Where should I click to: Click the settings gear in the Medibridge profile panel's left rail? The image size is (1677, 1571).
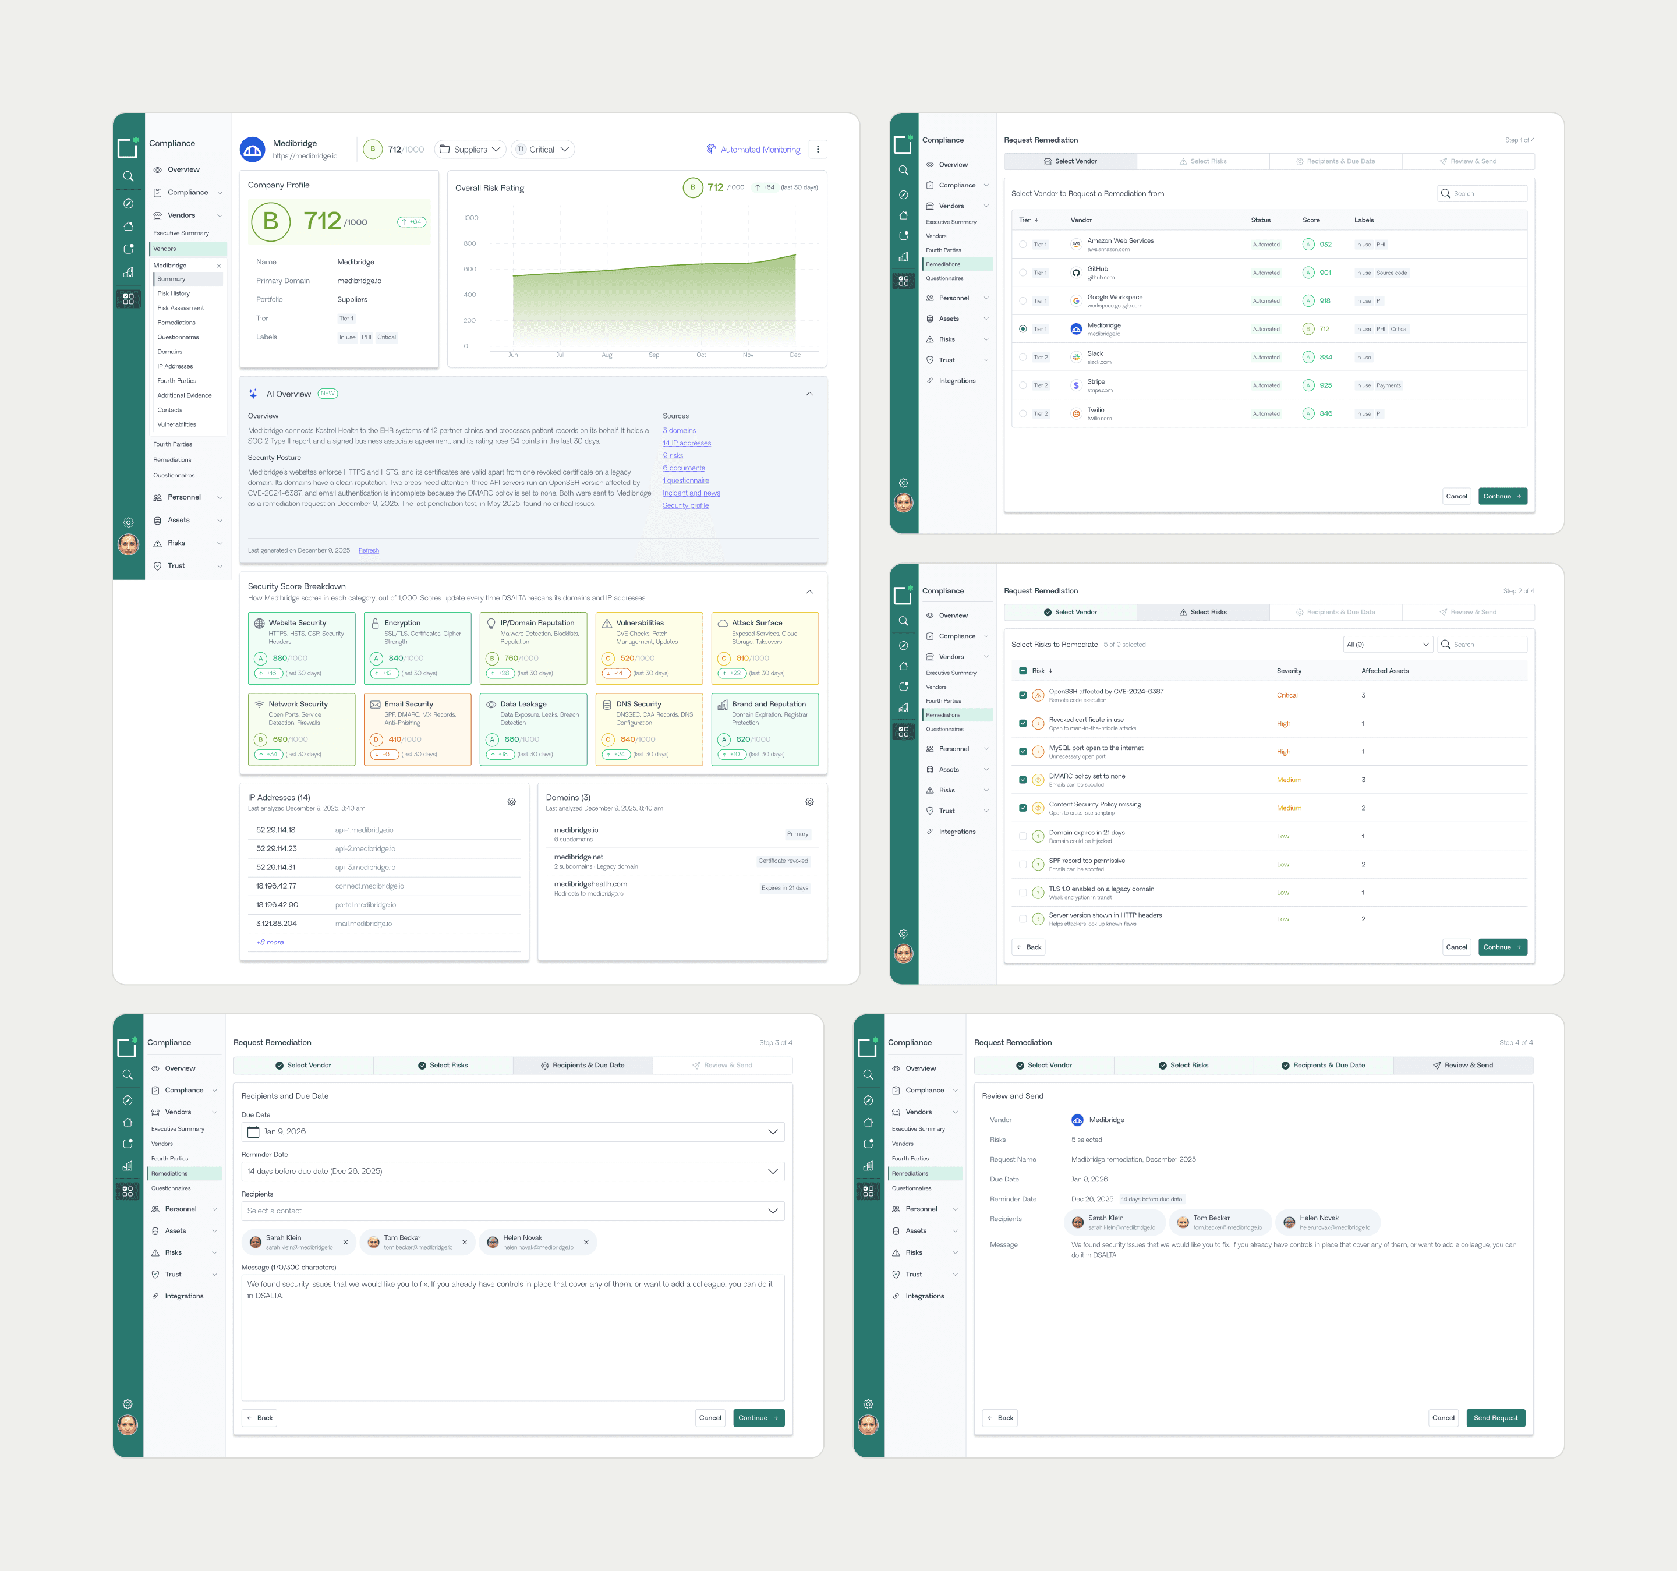point(128,522)
